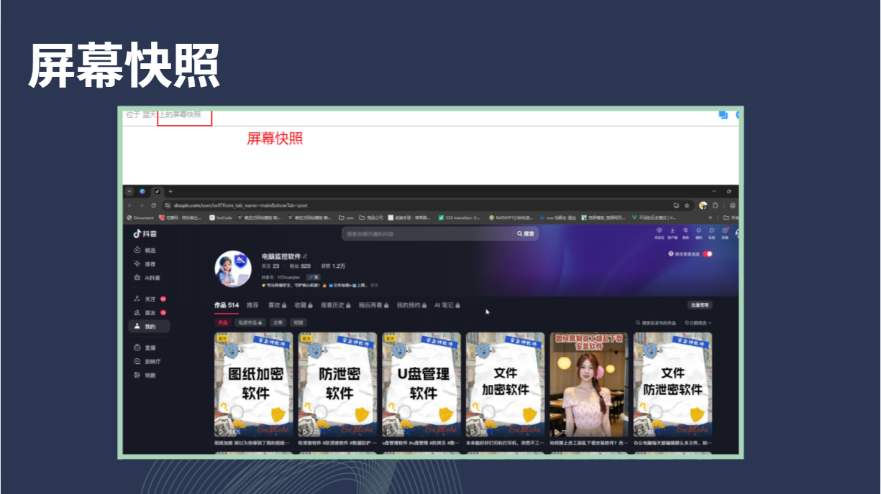Click the blue chat icon at top right
Screen dimensions: 881x494
click(723, 115)
